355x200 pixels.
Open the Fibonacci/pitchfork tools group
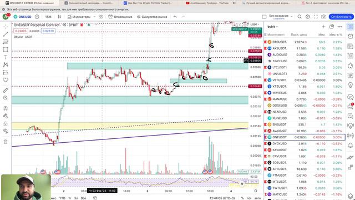click(6, 42)
